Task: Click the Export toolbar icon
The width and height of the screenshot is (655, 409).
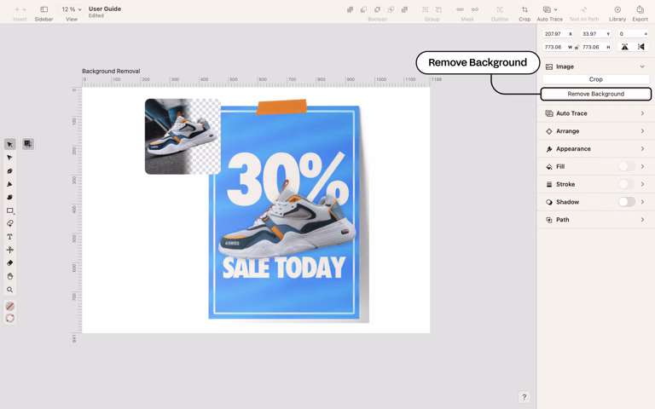Action: pyautogui.click(x=640, y=9)
